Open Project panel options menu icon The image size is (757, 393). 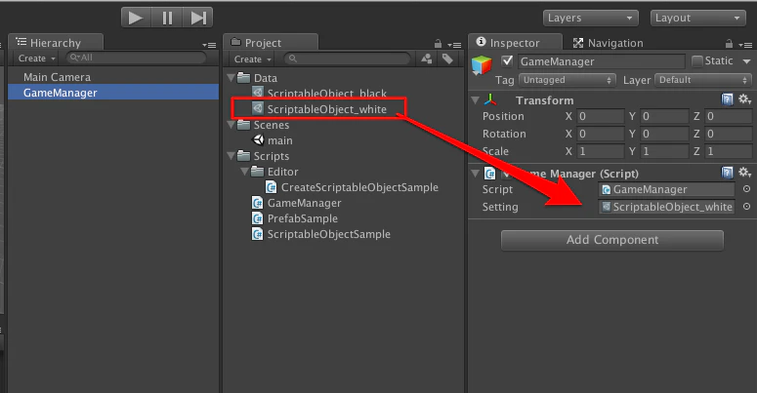[x=454, y=45]
